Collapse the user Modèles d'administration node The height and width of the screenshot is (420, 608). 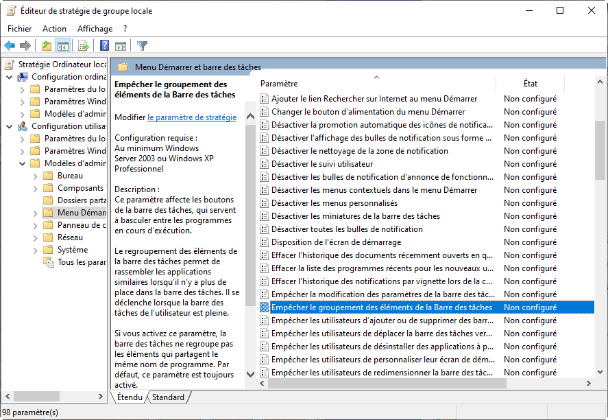pyautogui.click(x=23, y=163)
